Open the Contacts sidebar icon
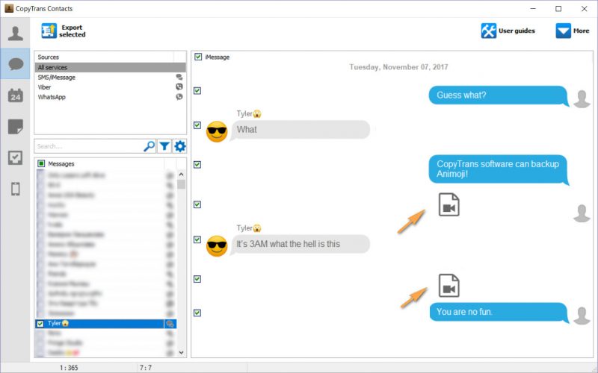 click(x=15, y=33)
